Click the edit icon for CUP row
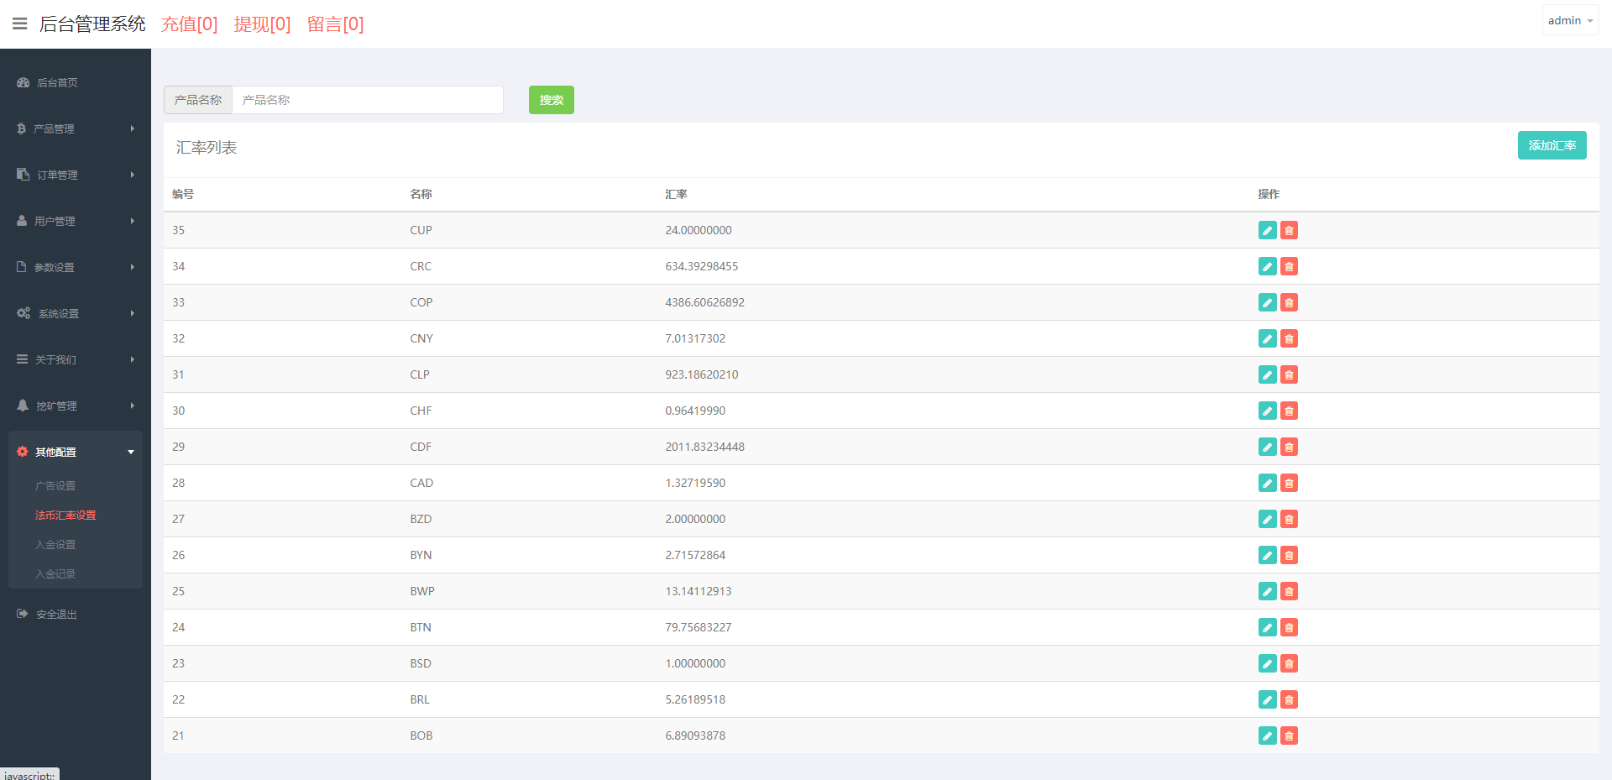This screenshot has height=780, width=1612. tap(1267, 230)
